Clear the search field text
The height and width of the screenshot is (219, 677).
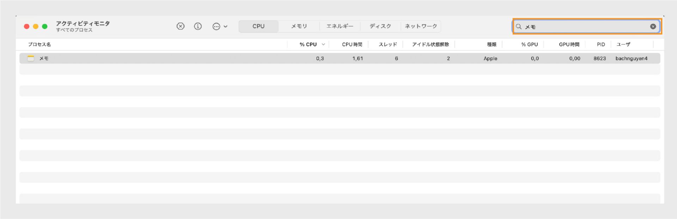(653, 26)
